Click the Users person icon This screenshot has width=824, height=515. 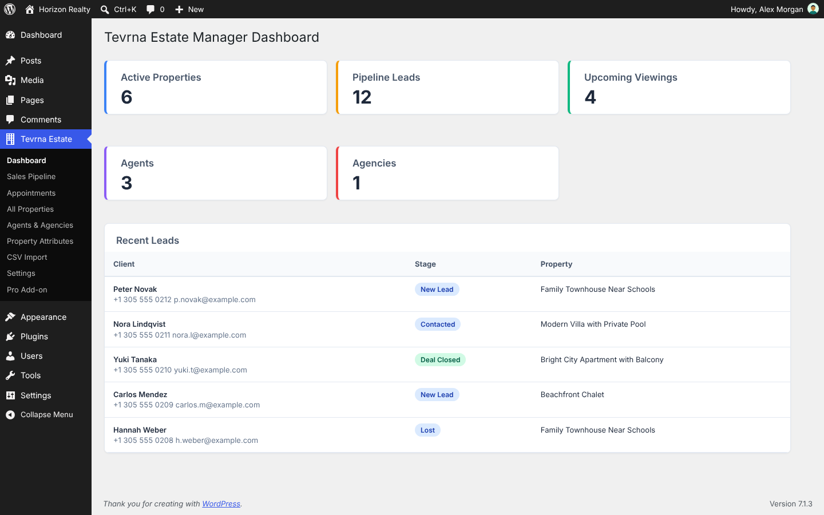coord(10,356)
